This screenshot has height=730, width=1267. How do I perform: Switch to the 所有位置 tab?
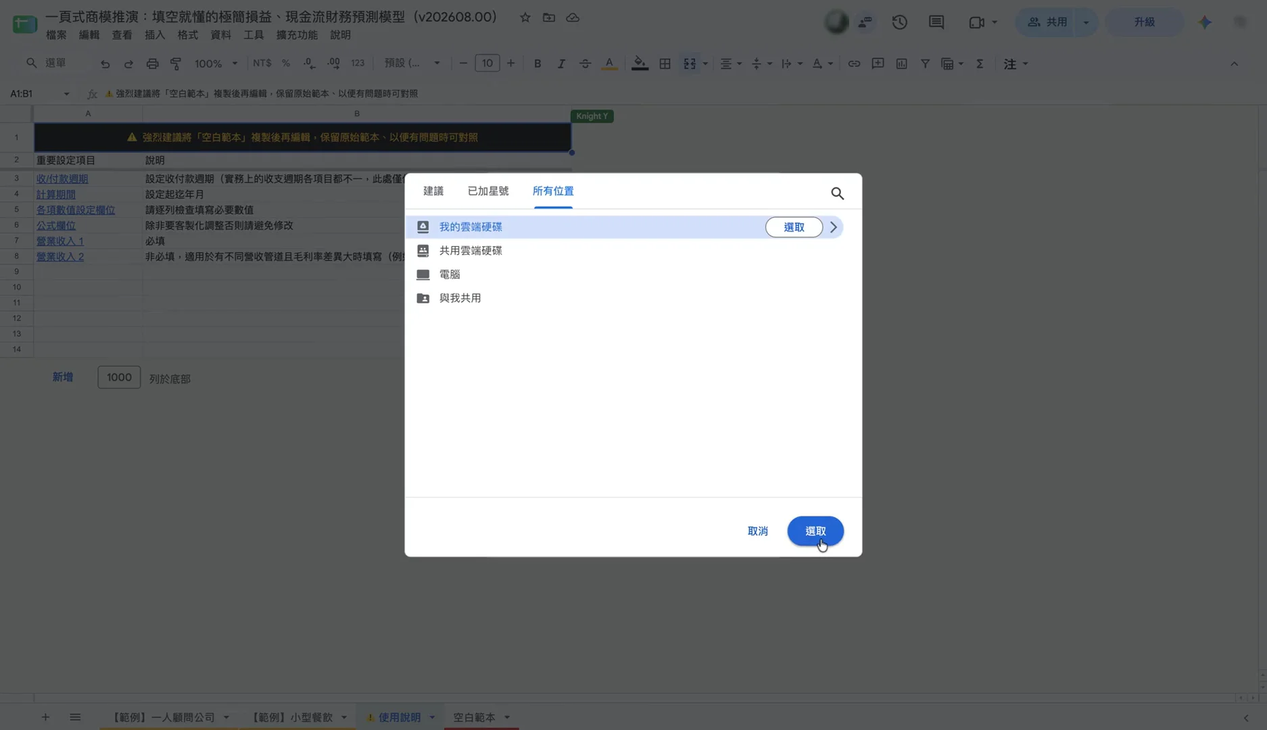coord(553,191)
